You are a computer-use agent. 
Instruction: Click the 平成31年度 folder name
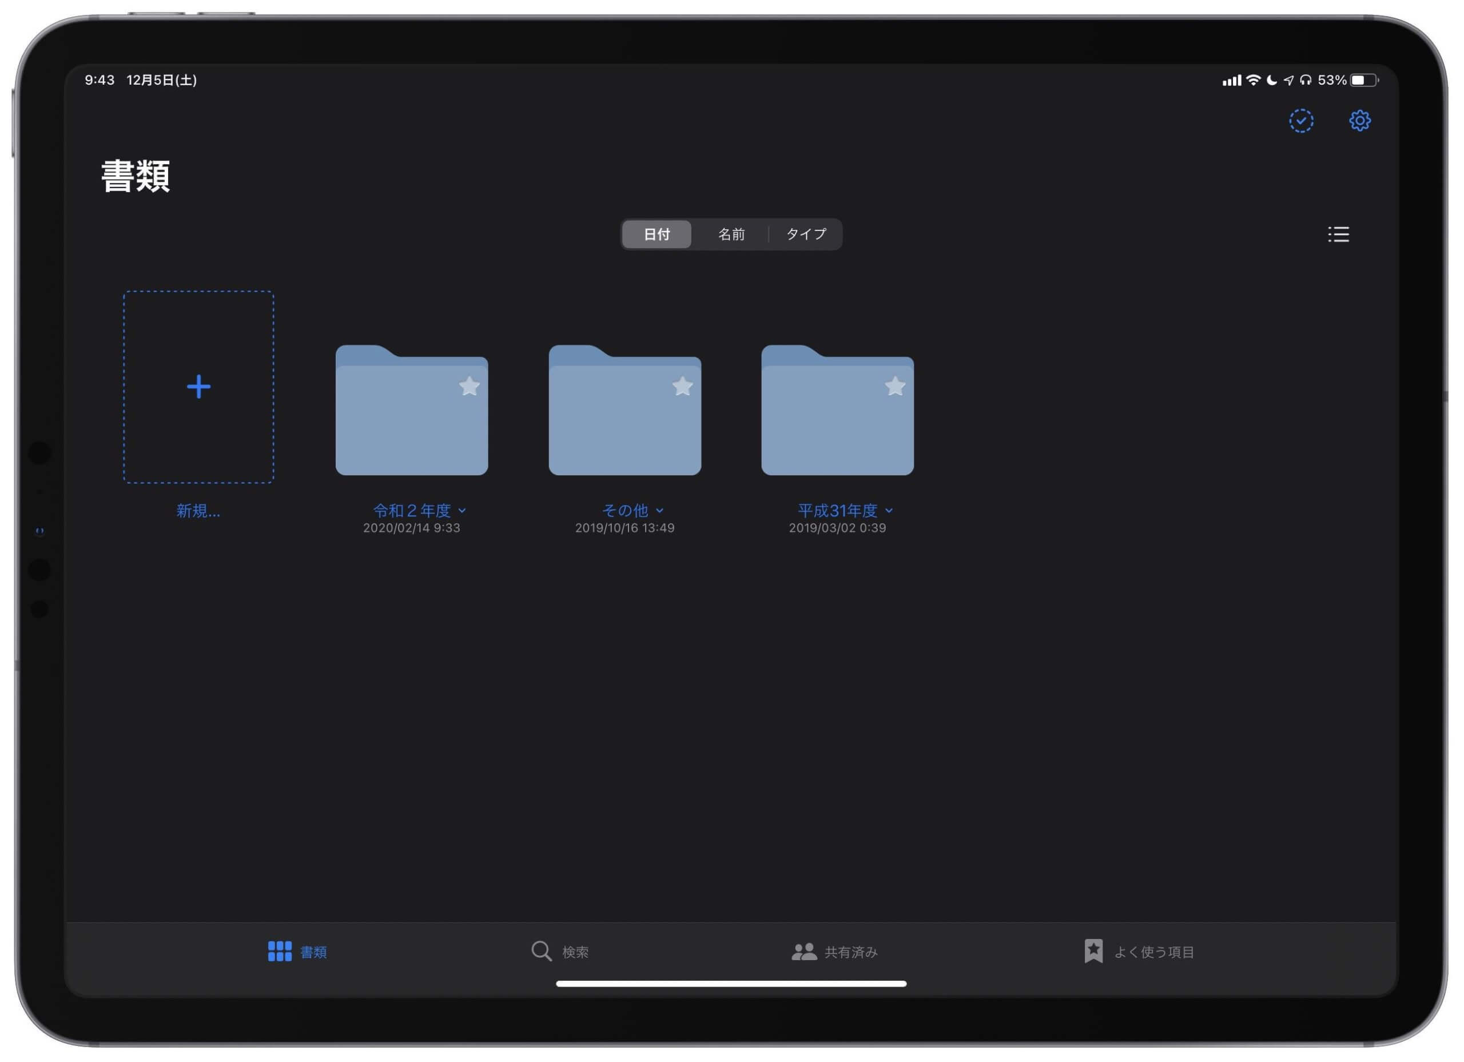coord(838,511)
